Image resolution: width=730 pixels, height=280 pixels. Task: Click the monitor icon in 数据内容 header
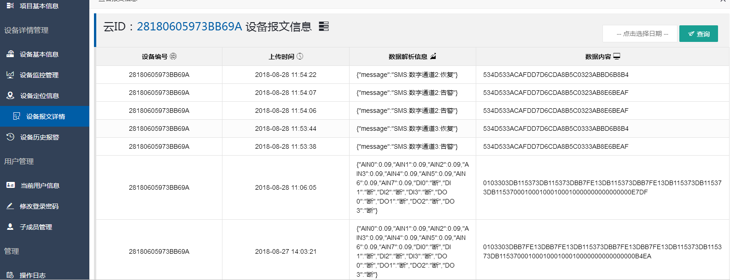pos(617,56)
